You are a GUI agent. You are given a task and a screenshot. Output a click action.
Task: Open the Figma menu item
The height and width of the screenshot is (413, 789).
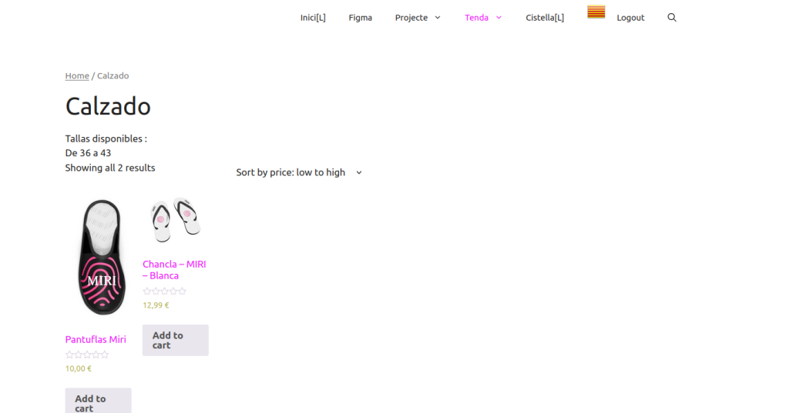[x=360, y=18]
